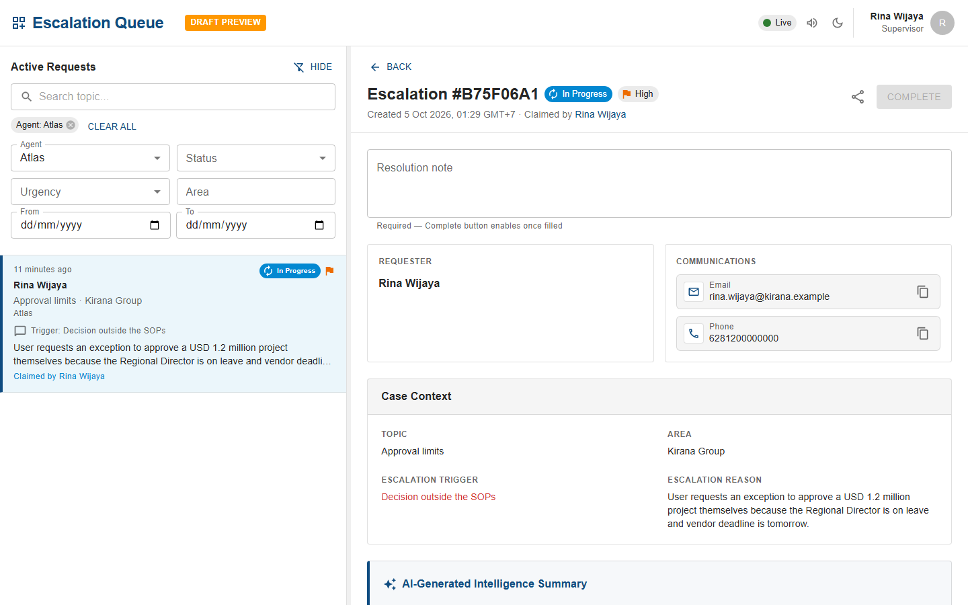Click the Active Requests heading
The height and width of the screenshot is (605, 968).
pyautogui.click(x=53, y=67)
